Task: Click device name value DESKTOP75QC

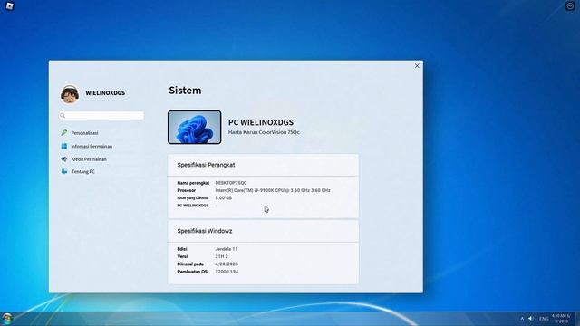Action: coord(231,183)
